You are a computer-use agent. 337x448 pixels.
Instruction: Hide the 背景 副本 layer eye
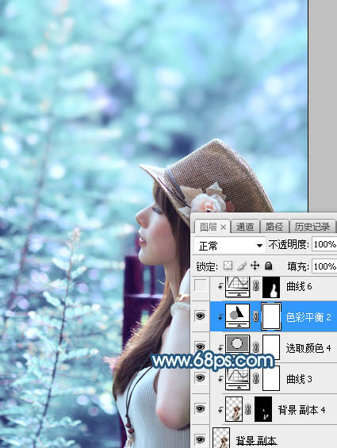[200, 439]
